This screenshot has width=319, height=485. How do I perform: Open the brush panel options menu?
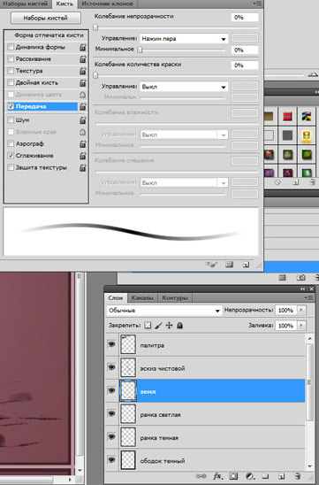tap(257, 4)
